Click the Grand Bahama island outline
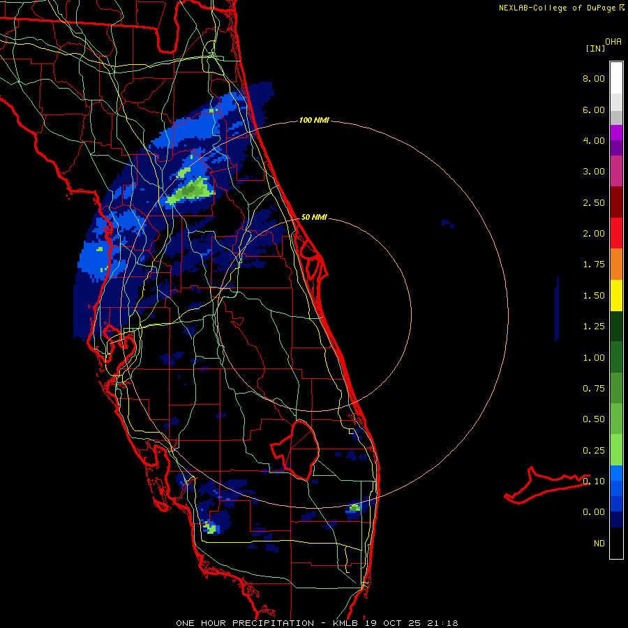The width and height of the screenshot is (628, 628). 547,485
